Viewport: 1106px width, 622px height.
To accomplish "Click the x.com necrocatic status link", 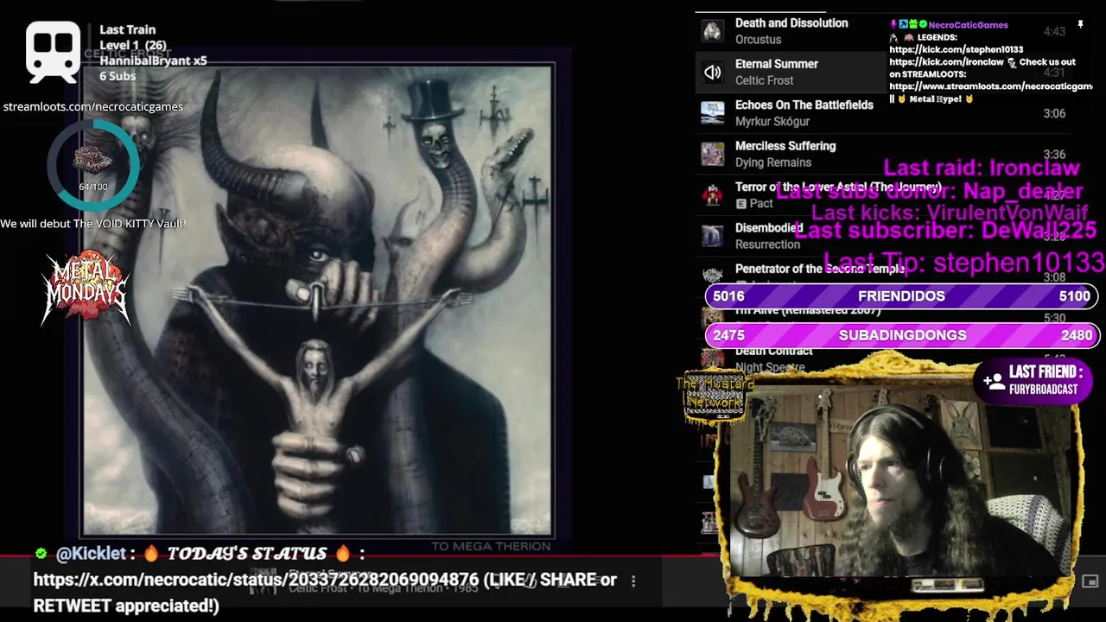I will point(256,580).
